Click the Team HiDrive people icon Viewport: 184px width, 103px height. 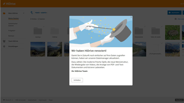[x=4, y=41]
